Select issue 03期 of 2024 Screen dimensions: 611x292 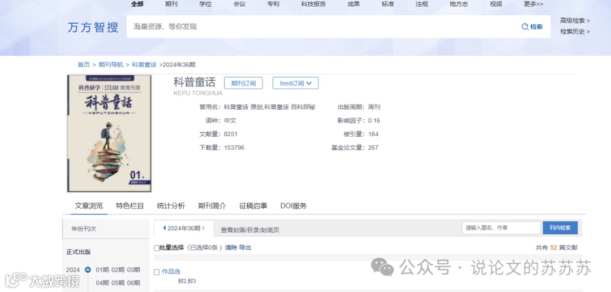click(134, 270)
